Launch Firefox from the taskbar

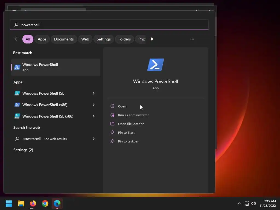[x=33, y=203]
